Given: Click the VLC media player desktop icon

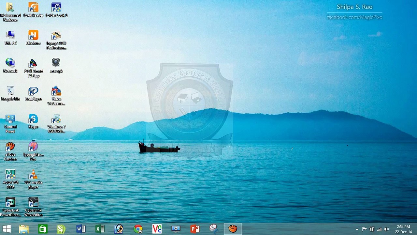Looking at the screenshot, I should tap(33, 179).
